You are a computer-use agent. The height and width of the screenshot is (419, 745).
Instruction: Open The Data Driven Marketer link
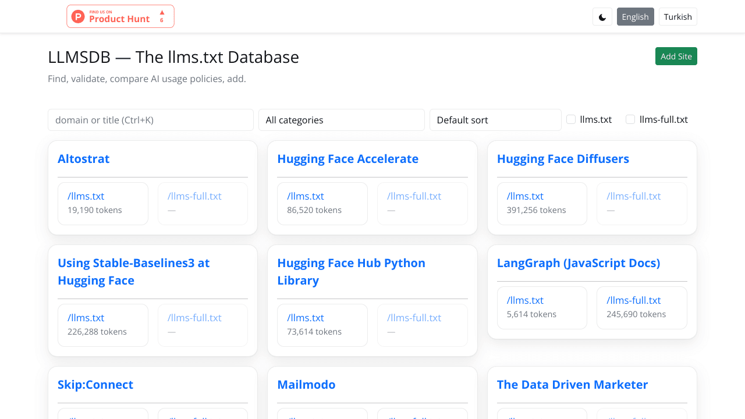572,385
